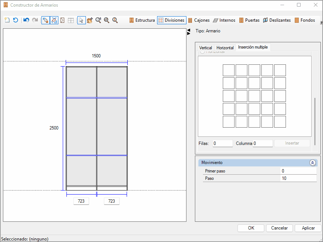Click the Zoom in magnifier icon

click(98, 20)
